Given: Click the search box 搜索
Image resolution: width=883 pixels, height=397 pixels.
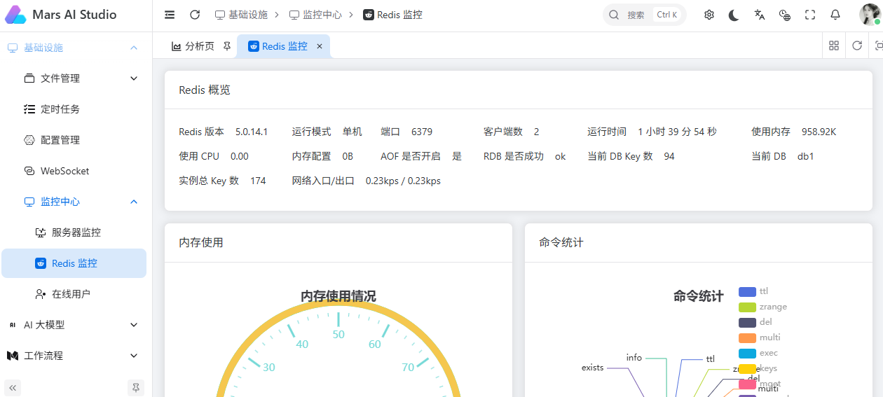Looking at the screenshot, I should 645,15.
